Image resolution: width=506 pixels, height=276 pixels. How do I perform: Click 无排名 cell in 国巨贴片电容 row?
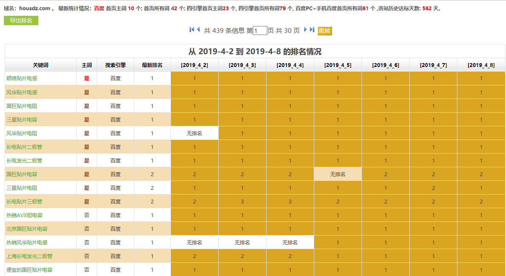338,174
